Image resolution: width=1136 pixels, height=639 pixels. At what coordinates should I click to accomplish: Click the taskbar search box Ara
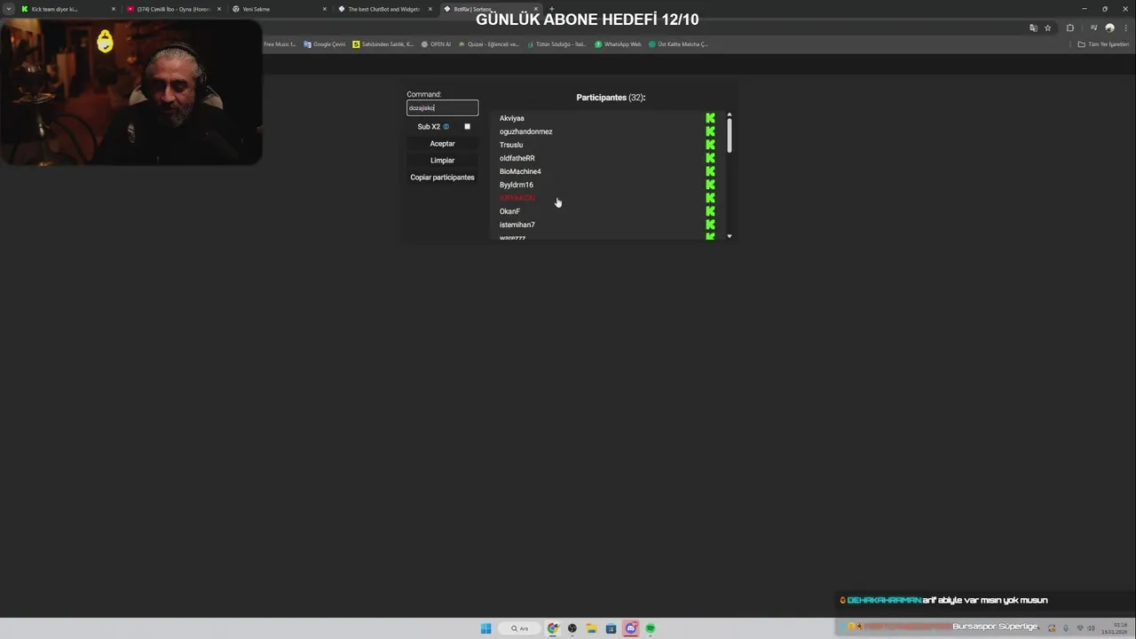click(x=518, y=628)
